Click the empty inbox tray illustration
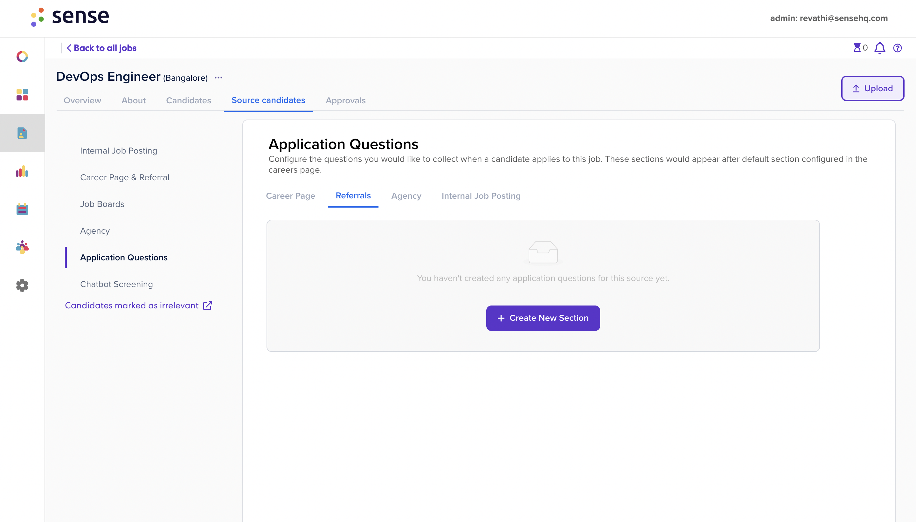This screenshot has width=916, height=522. (543, 252)
